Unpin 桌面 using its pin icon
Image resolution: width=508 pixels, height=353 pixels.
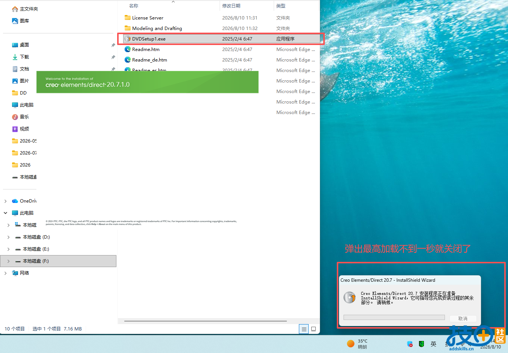(113, 45)
